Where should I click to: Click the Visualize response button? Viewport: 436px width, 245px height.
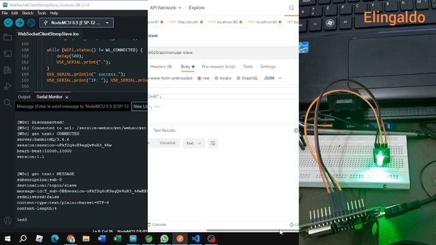tap(167, 143)
